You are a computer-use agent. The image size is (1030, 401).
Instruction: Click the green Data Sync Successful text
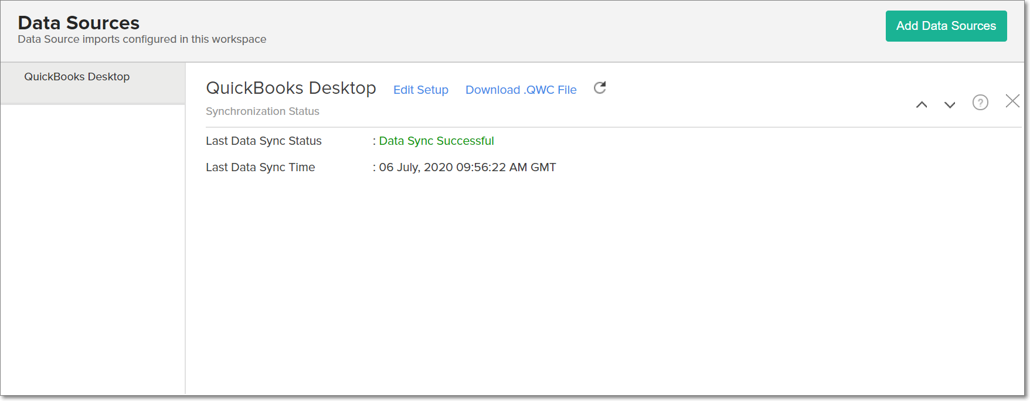pos(436,141)
